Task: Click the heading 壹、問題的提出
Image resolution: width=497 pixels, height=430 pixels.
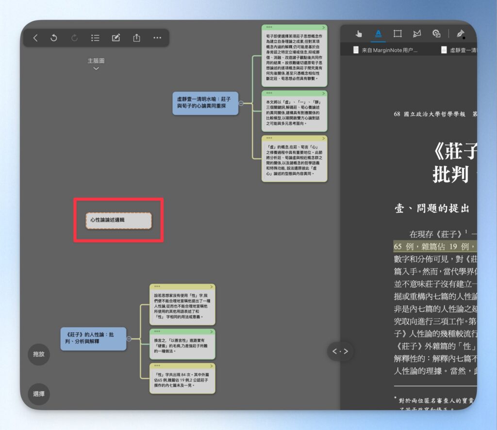Action: click(x=431, y=208)
